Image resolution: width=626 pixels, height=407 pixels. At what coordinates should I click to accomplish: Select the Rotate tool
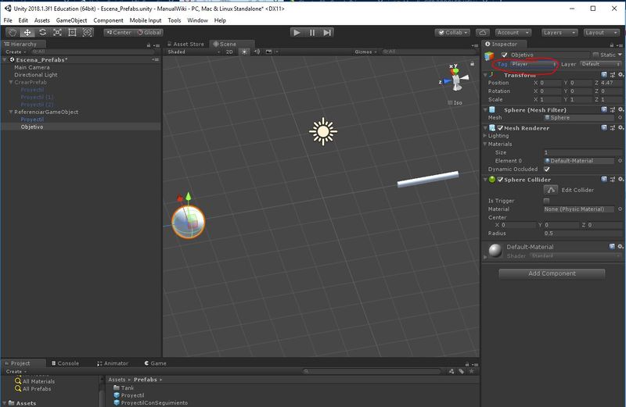pyautogui.click(x=42, y=33)
